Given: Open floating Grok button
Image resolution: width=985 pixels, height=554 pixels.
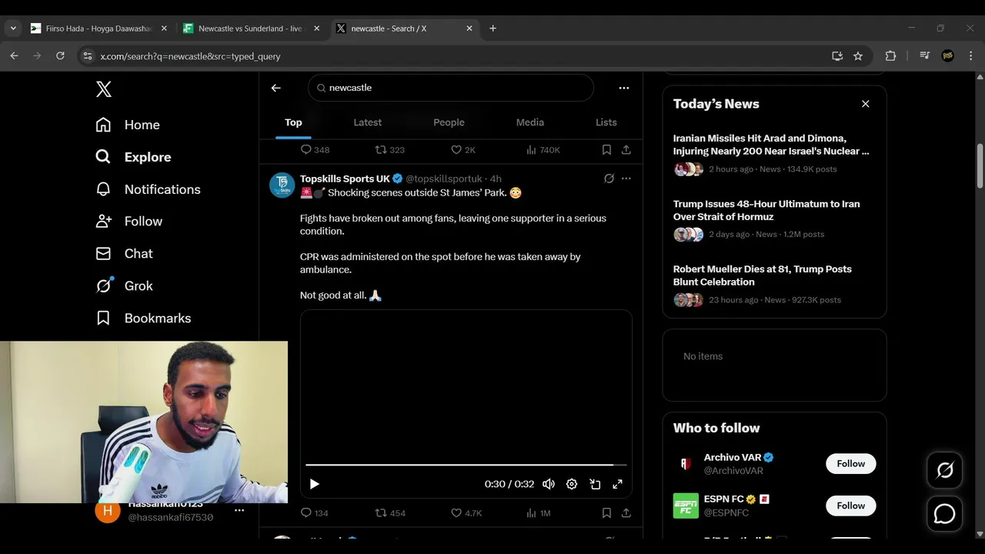Looking at the screenshot, I should click(945, 469).
